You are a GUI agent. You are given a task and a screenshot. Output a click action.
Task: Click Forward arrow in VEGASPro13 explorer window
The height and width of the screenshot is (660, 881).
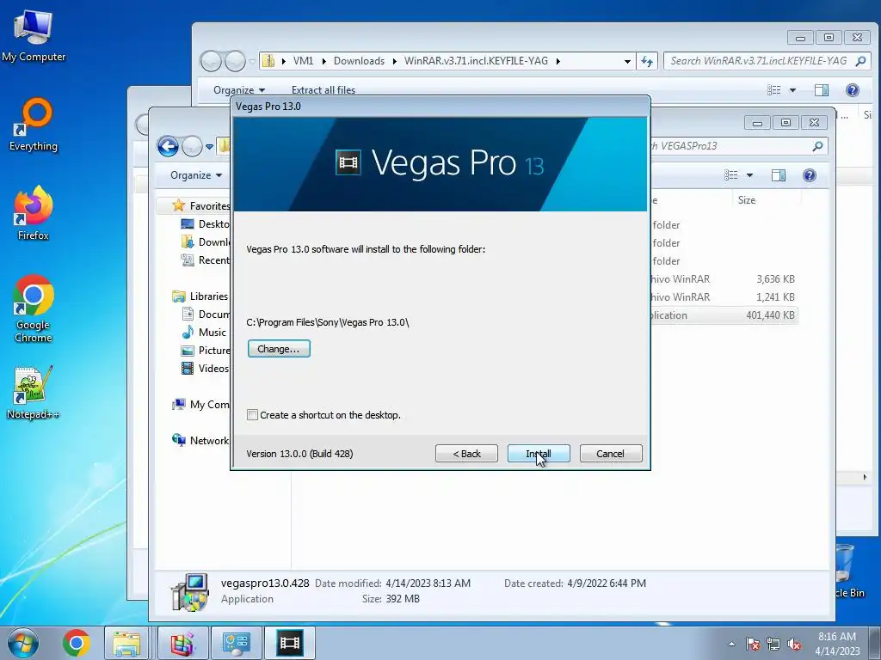tap(192, 146)
